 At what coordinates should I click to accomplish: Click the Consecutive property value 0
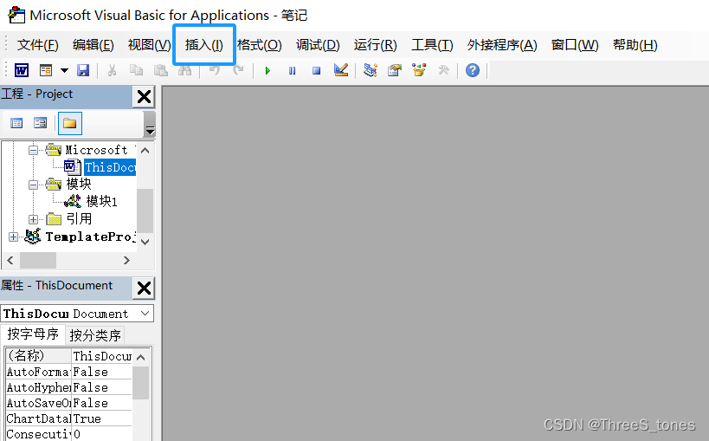click(x=102, y=434)
